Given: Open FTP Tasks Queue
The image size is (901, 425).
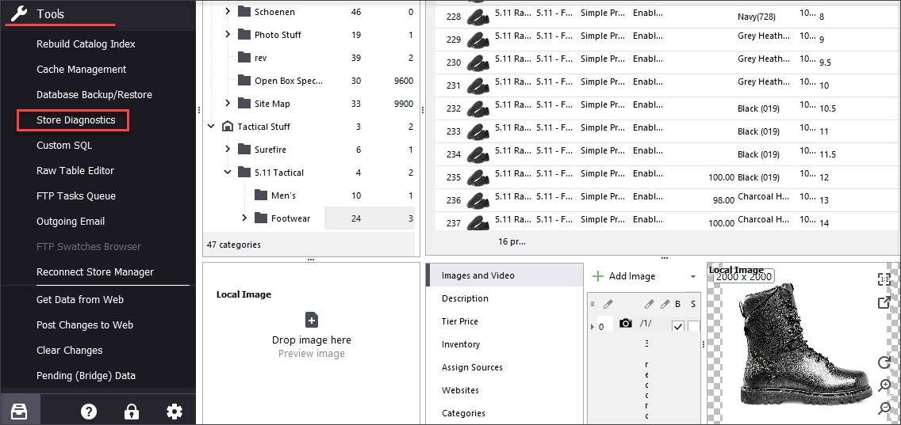Looking at the screenshot, I should tap(76, 195).
